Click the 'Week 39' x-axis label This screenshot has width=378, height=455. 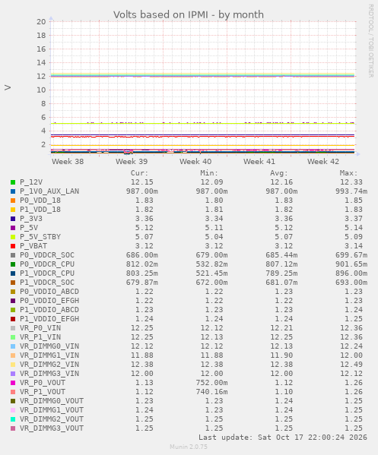pos(132,162)
